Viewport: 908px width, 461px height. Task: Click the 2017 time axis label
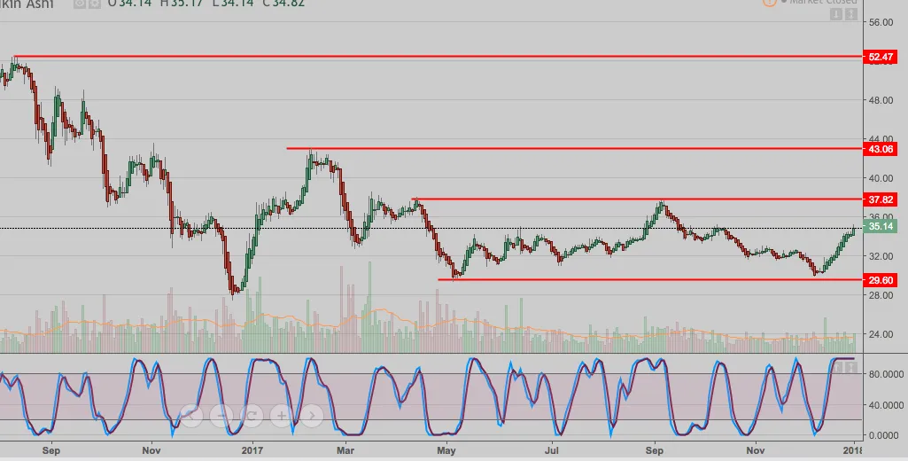(x=252, y=450)
